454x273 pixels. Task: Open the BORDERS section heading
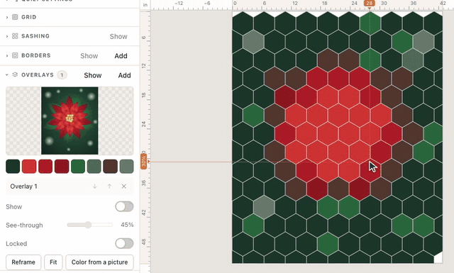[x=36, y=55]
